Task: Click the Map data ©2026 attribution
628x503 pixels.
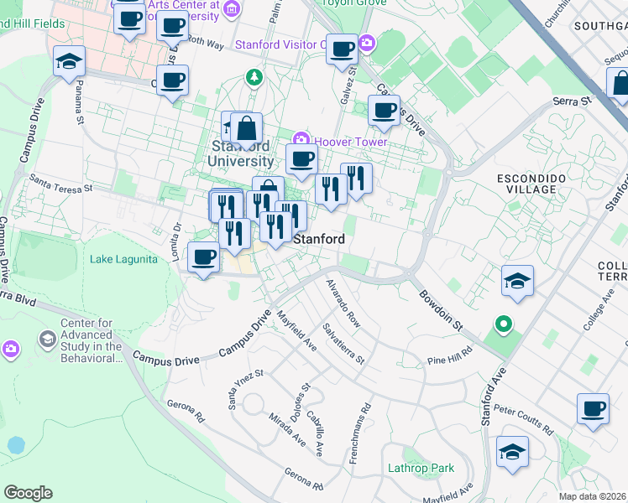Action: coord(592,496)
